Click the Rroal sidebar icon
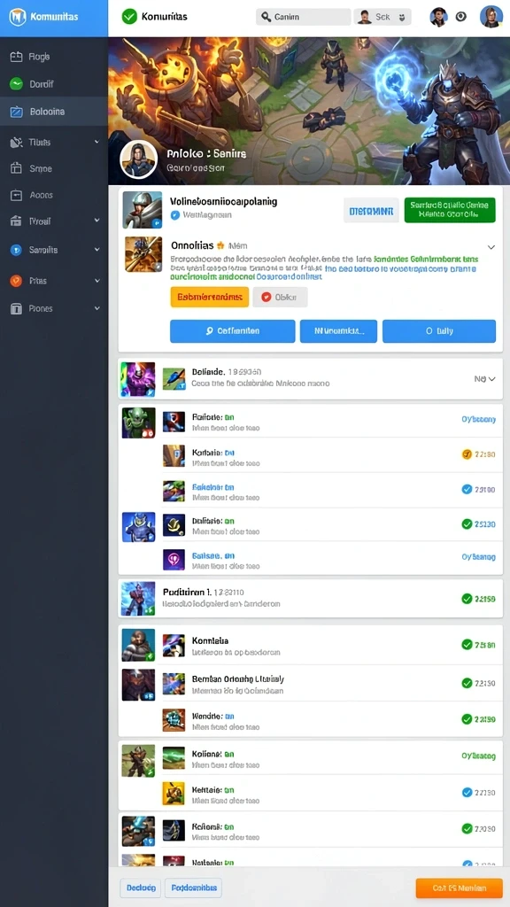The image size is (510, 907). pyautogui.click(x=16, y=221)
